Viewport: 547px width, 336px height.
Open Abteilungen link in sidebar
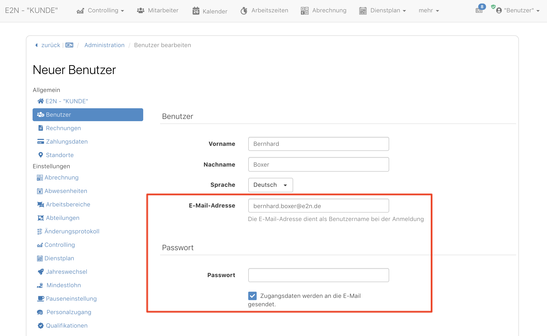pyautogui.click(x=63, y=218)
